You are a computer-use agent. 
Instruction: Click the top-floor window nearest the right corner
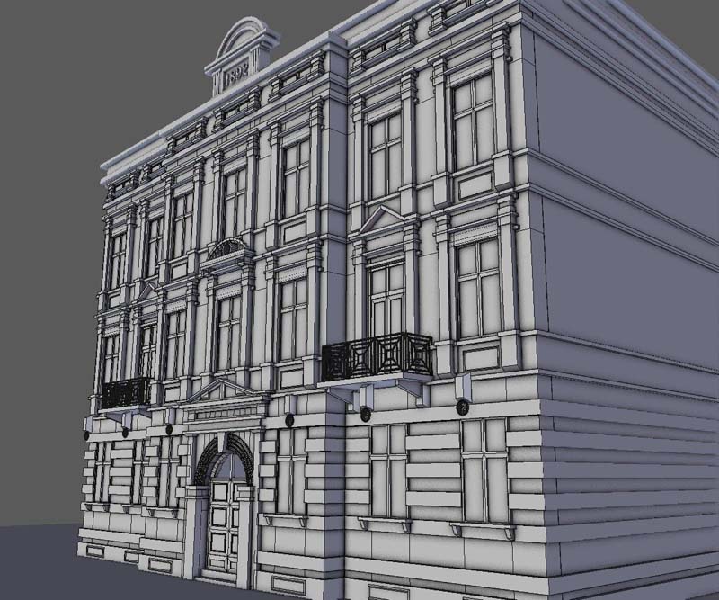(x=474, y=121)
